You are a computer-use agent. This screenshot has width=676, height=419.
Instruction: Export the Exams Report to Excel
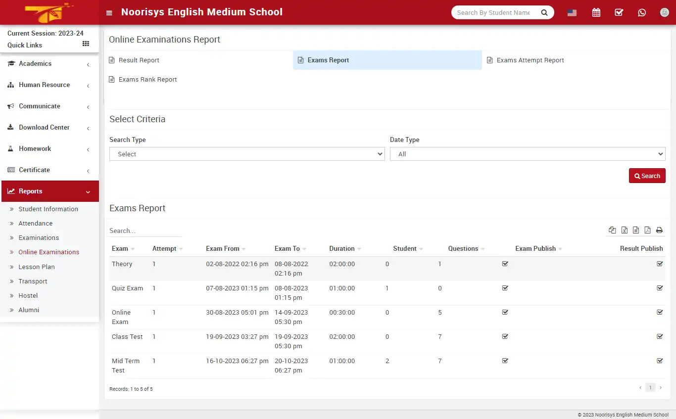[624, 230]
